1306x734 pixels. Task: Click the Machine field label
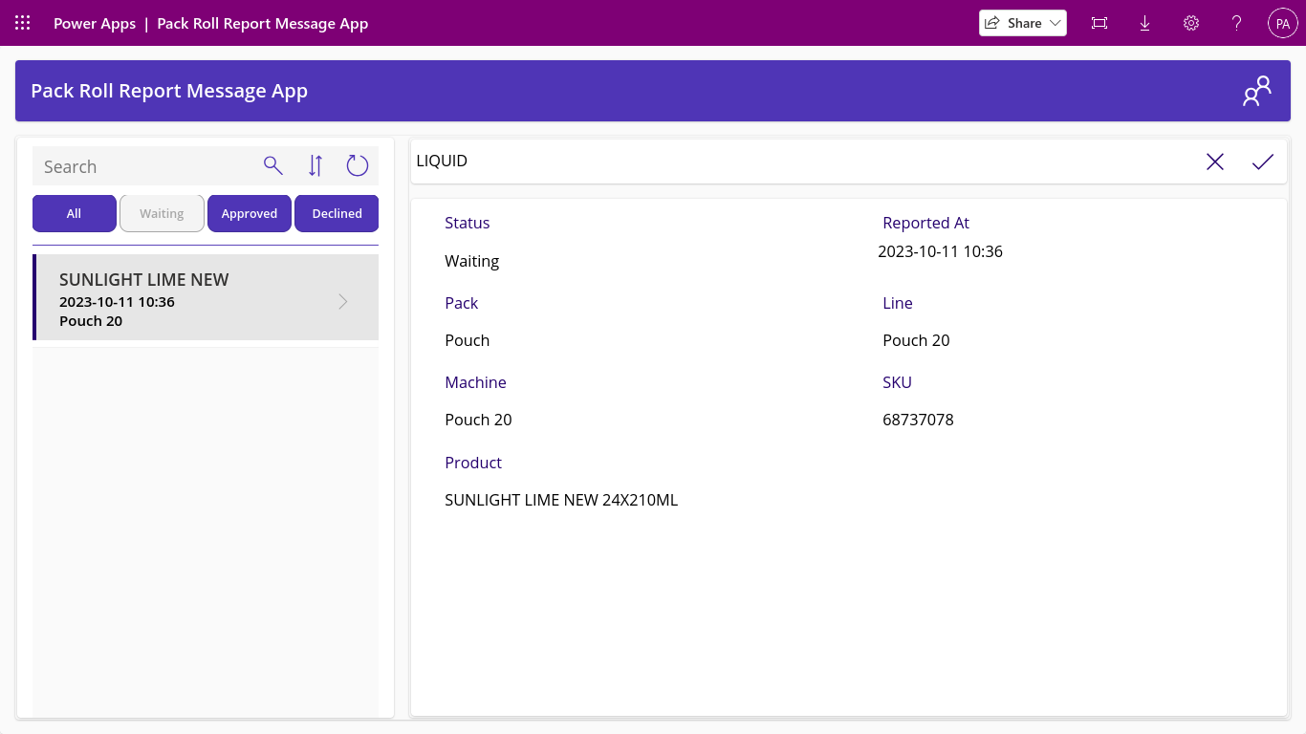476,382
